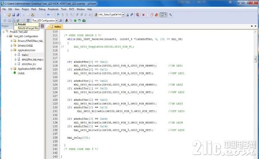This screenshot has height=159, width=259.
Task: Click the Download to flash icon
Action: [x=28, y=21]
